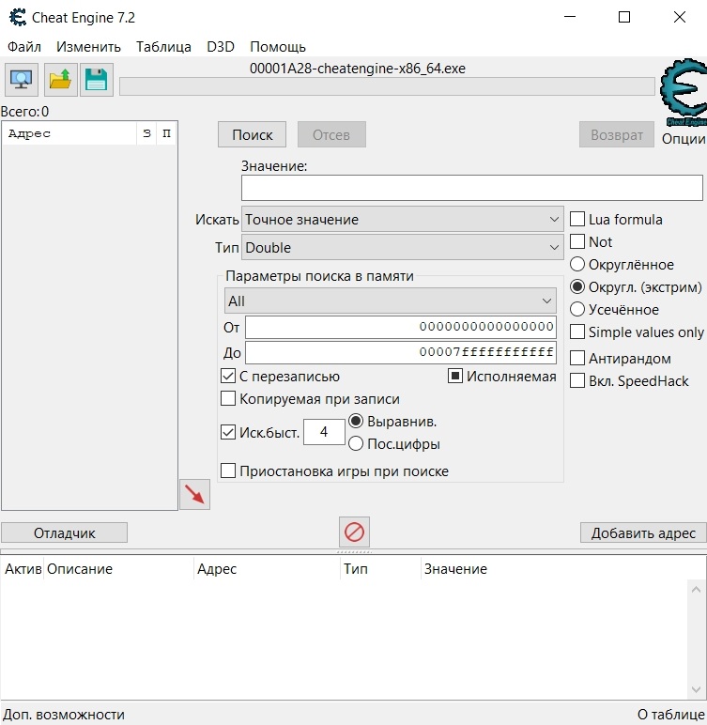Click the red arrow add-to-list icon

[x=194, y=494]
